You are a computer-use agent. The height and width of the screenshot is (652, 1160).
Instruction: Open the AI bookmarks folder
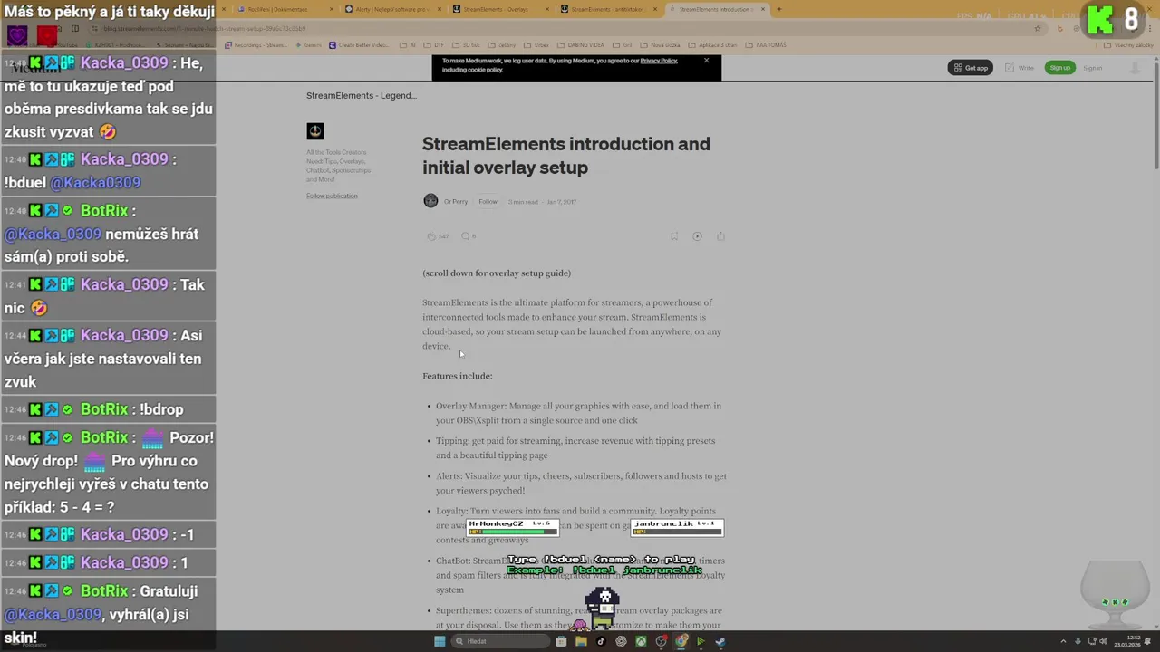coord(408,44)
